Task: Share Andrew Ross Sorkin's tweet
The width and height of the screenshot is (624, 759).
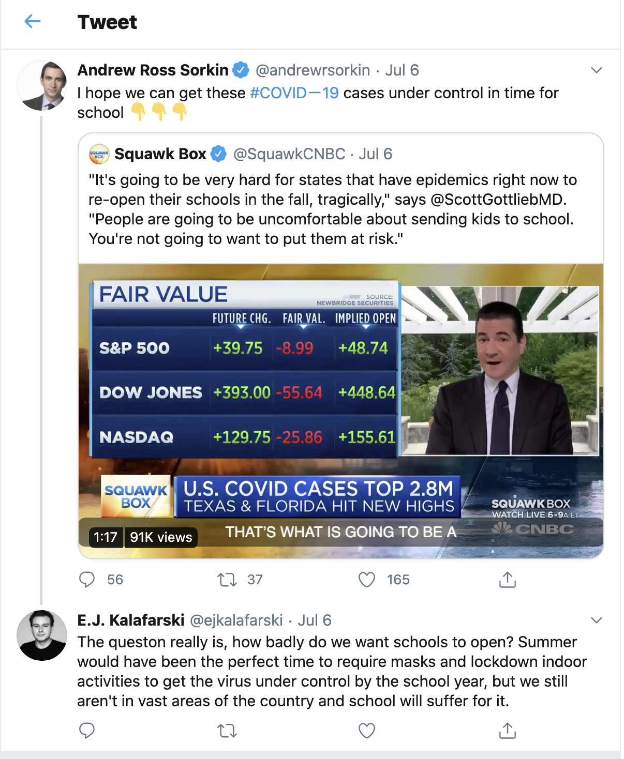Action: [507, 580]
